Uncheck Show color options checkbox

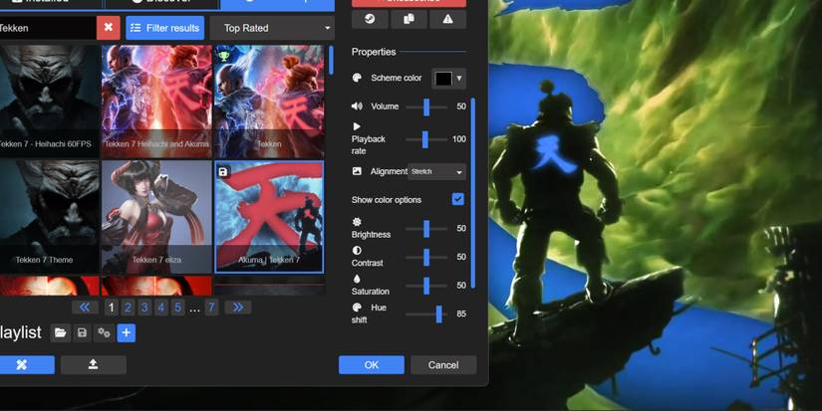coord(457,200)
